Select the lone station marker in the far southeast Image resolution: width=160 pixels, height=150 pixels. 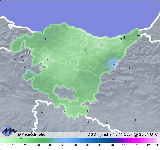point(135,120)
